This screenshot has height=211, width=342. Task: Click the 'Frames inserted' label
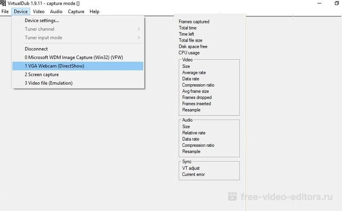point(196,103)
